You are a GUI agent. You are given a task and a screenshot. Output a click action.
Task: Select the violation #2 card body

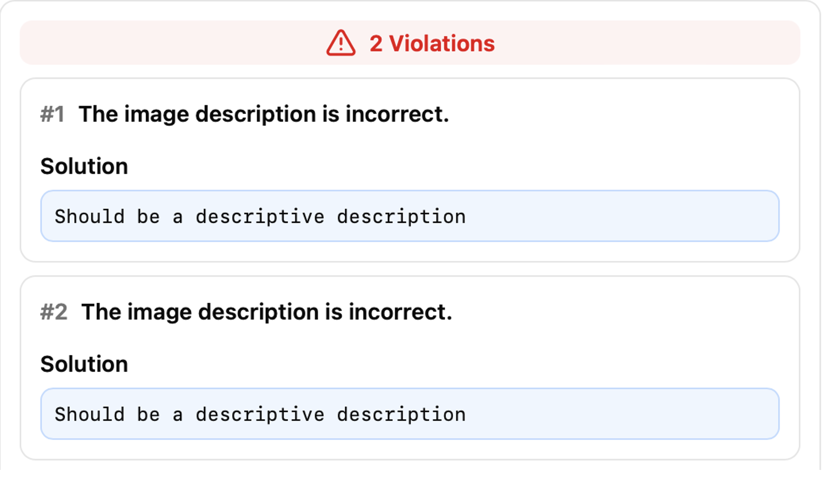[411, 366]
